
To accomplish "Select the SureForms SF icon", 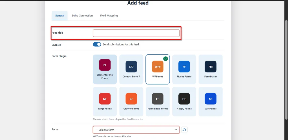I will click(x=210, y=99).
